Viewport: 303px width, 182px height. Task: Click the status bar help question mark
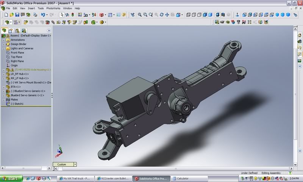tap(290, 173)
